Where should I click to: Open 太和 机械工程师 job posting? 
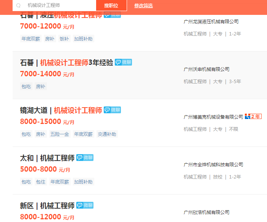47,158
